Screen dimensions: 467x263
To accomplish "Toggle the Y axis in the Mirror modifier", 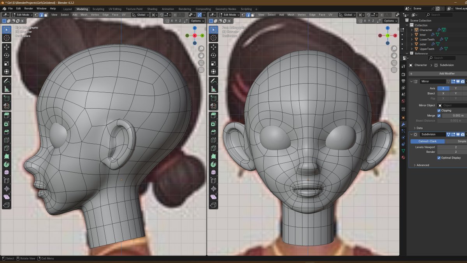I will 455,88.
